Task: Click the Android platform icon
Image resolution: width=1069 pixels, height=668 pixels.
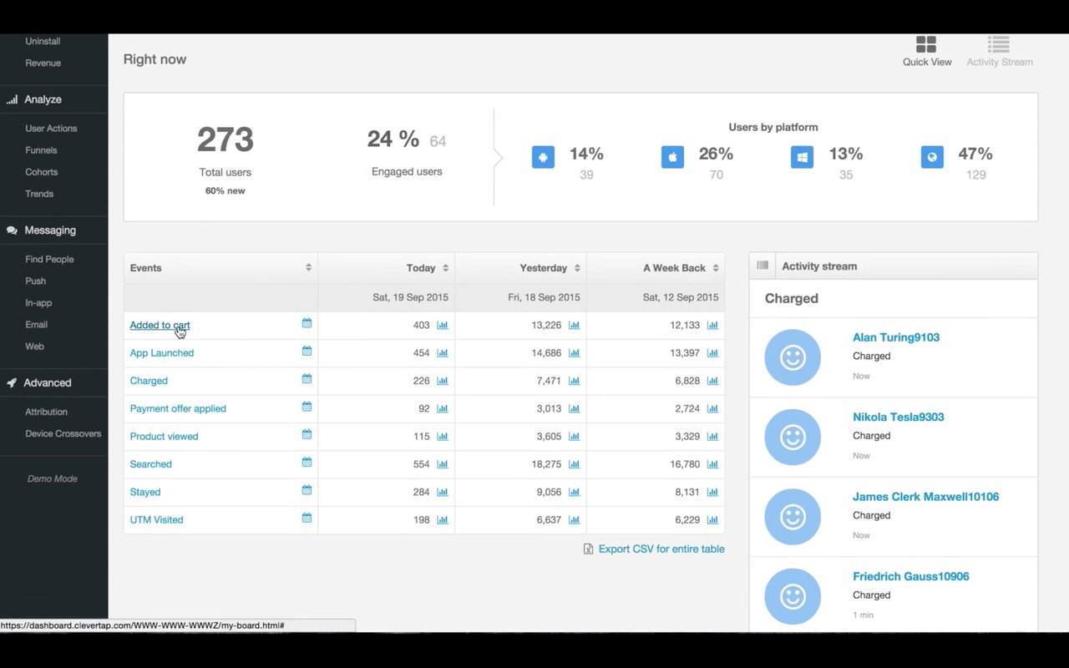Action: (543, 157)
